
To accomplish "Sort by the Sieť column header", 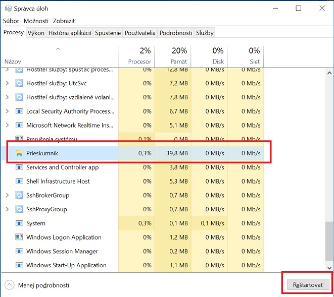I will click(246, 56).
